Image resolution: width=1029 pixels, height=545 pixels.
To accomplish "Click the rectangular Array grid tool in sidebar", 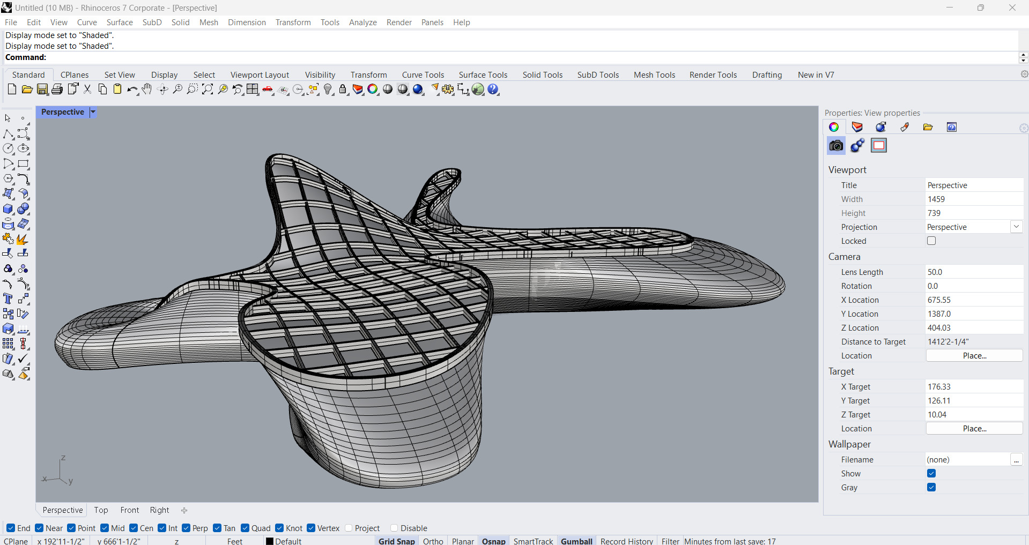I will [x=9, y=344].
